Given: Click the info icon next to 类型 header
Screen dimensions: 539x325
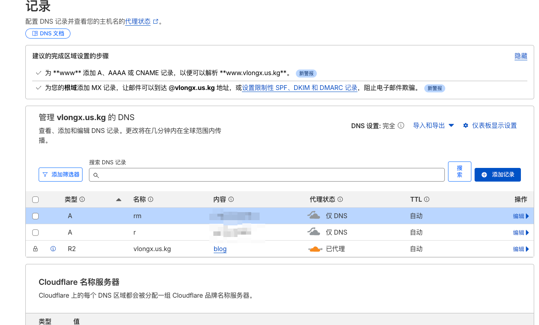Looking at the screenshot, I should coord(82,199).
